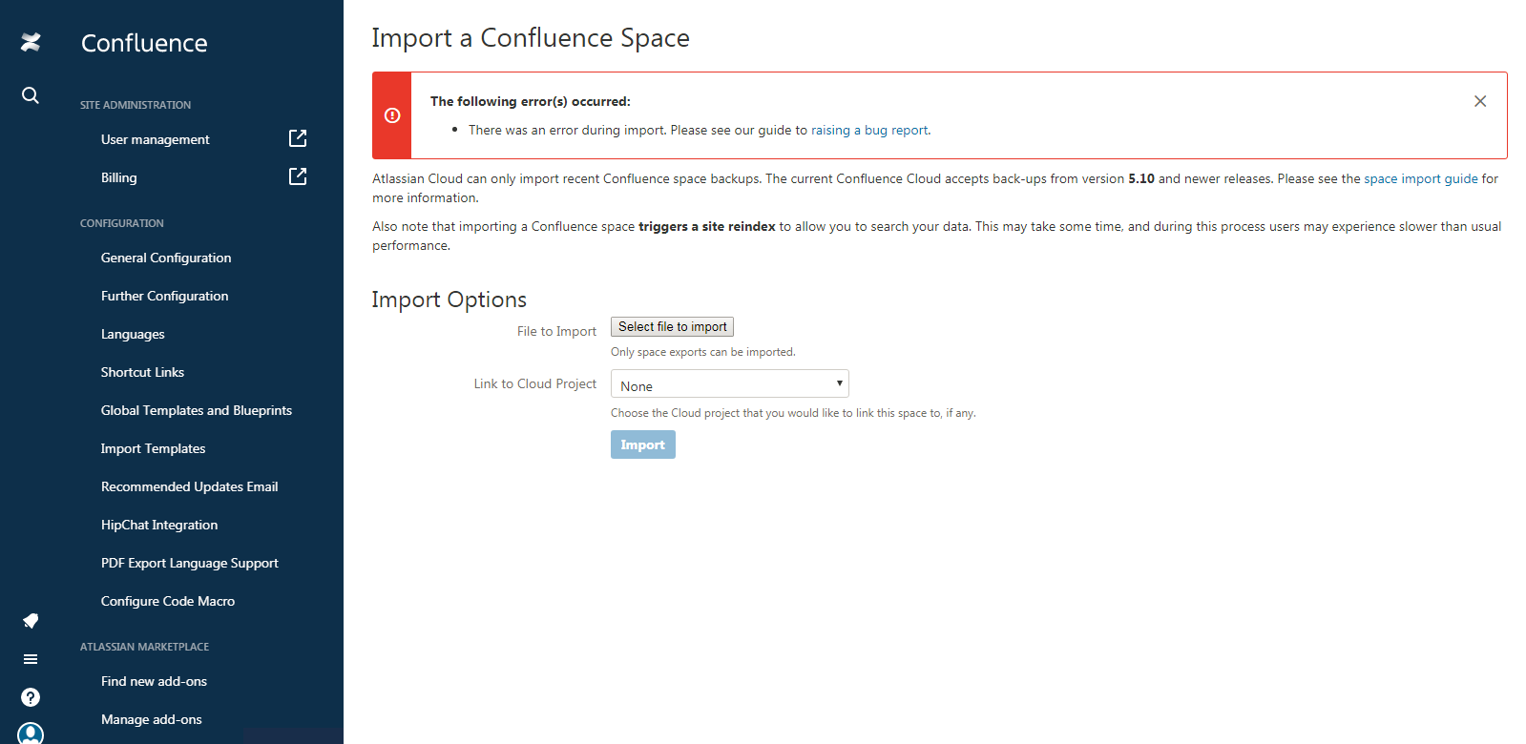Open Recommended Updates Email settings
The height and width of the screenshot is (744, 1526).
coord(189,486)
